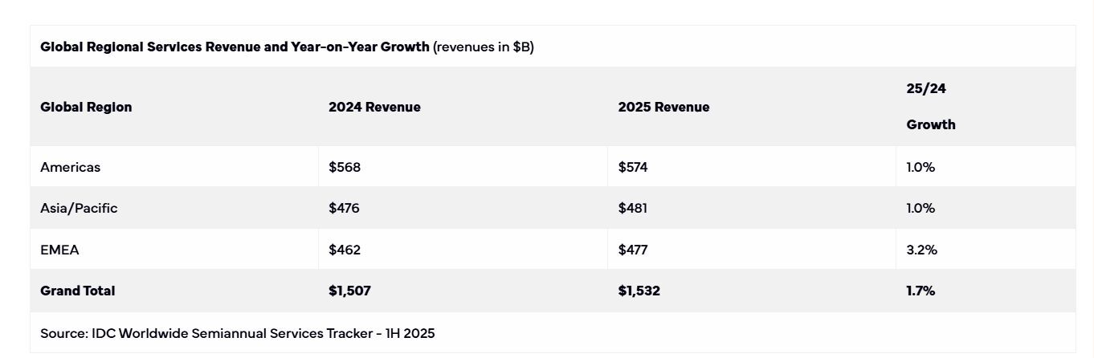
Task: Click the Americas 2025 revenue value $574
Action: point(633,167)
